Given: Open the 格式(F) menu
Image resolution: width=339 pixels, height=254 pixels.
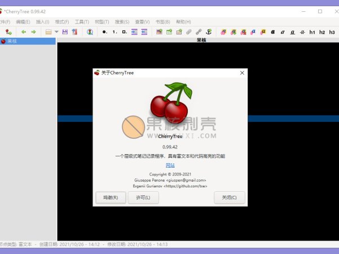Looking at the screenshot, I should click(62, 22).
